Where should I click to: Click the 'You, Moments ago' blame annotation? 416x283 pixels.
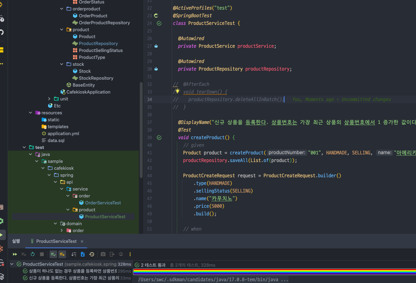pyautogui.click(x=342, y=99)
